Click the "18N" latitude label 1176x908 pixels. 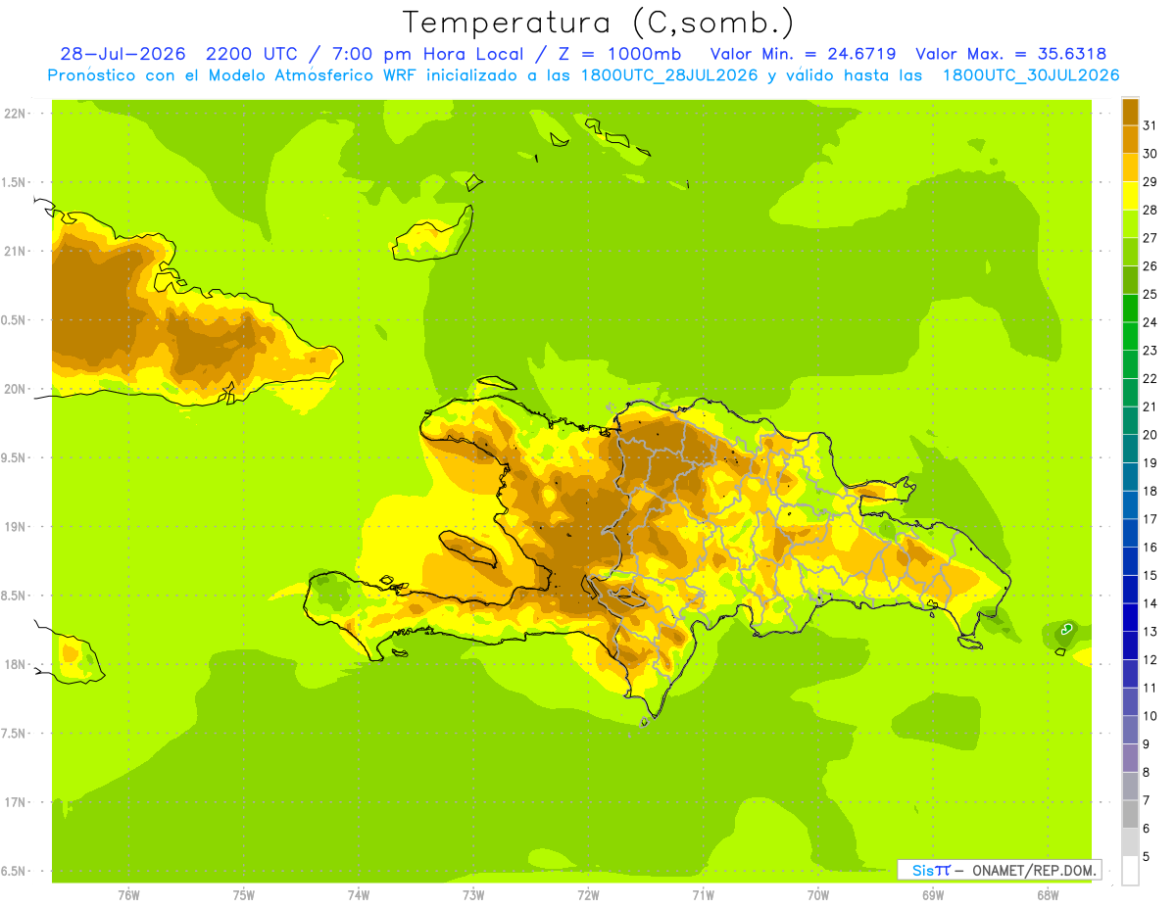pos(15,665)
